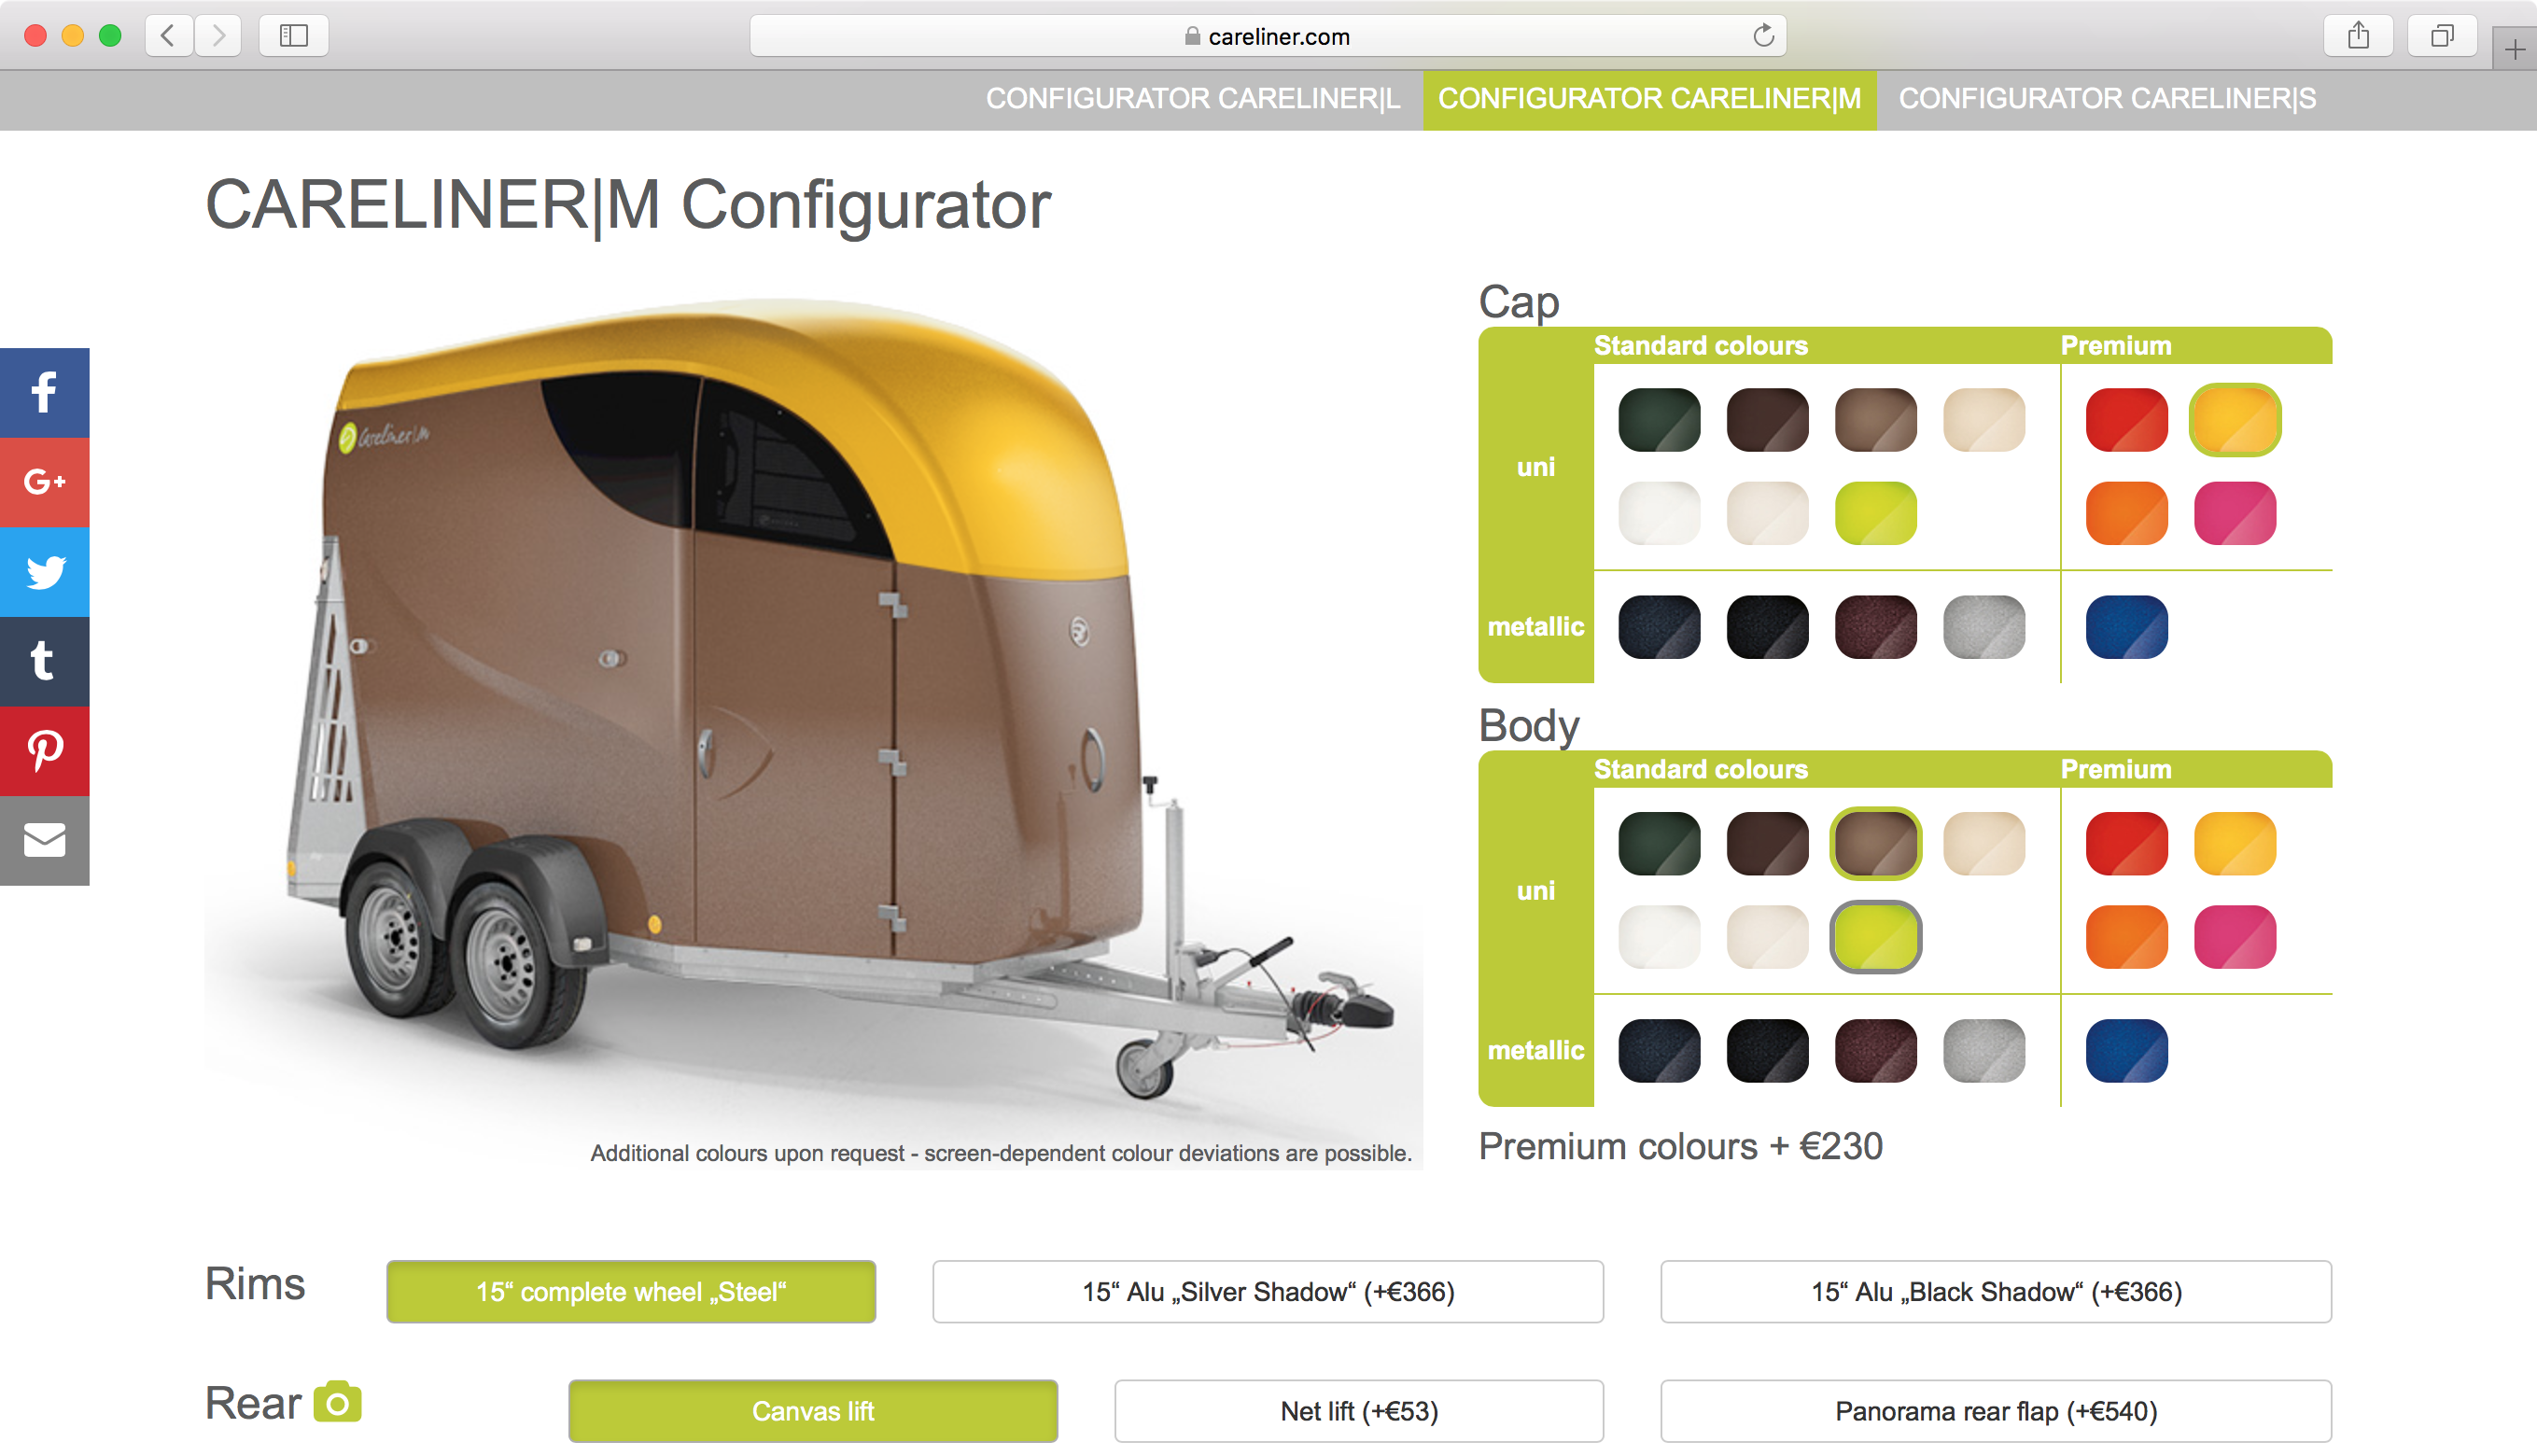This screenshot has height=1456, width=2537.
Task: Share page on Tumblr
Action: [x=44, y=661]
